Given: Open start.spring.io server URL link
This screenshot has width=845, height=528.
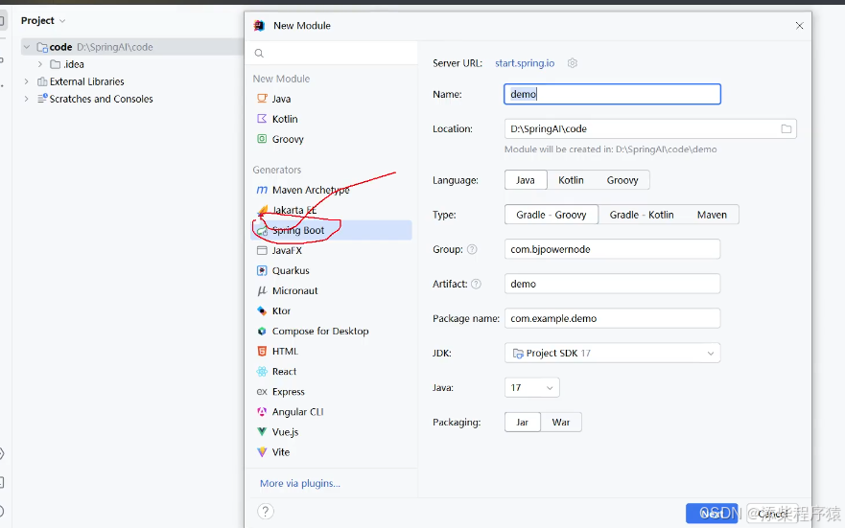Looking at the screenshot, I should click(525, 63).
